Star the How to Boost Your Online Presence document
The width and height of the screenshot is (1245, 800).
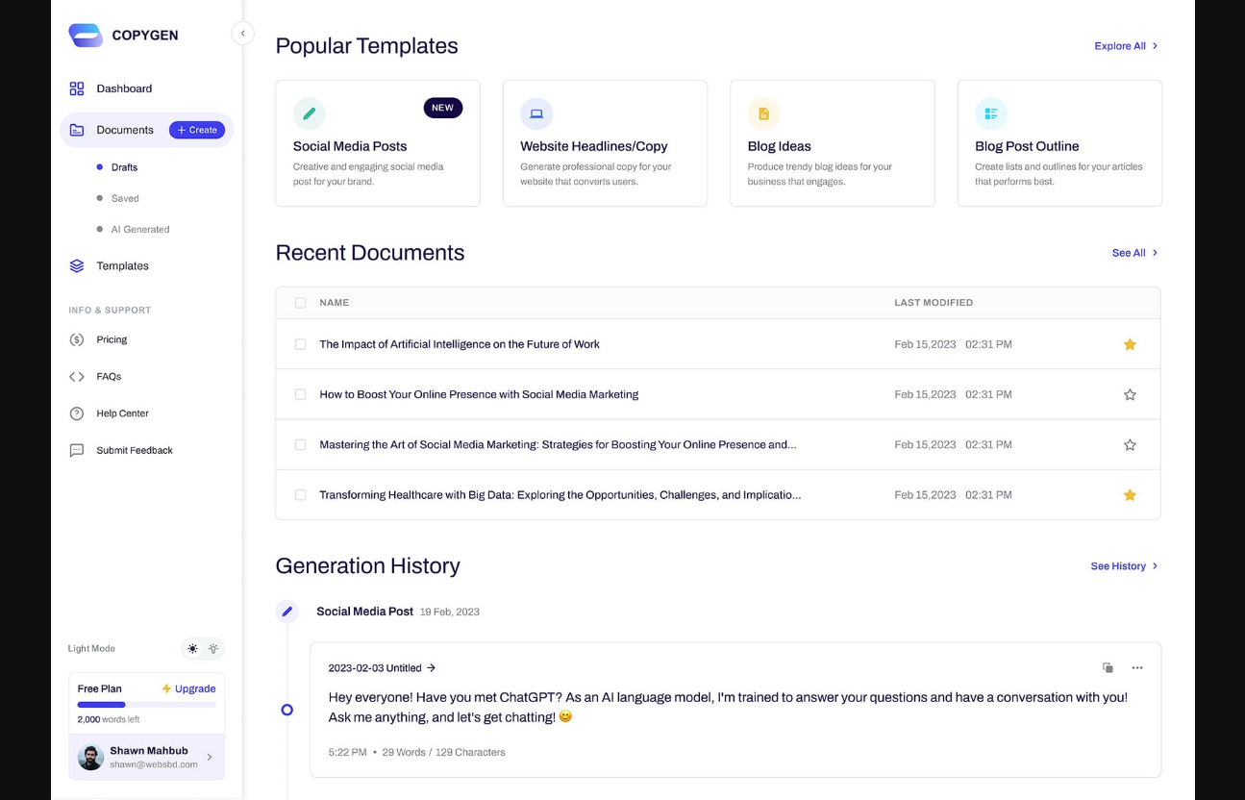1130,394
